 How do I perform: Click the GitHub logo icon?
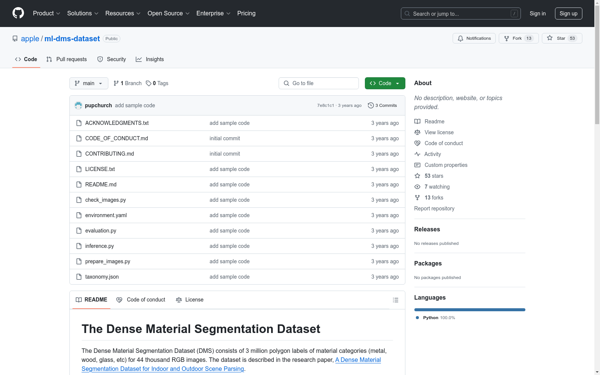pyautogui.click(x=18, y=13)
